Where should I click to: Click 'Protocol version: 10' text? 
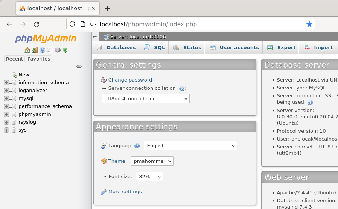[x=301, y=131]
